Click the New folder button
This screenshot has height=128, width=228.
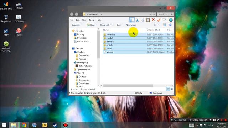131,25
